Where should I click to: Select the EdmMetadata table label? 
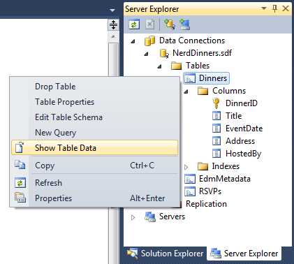point(225,179)
